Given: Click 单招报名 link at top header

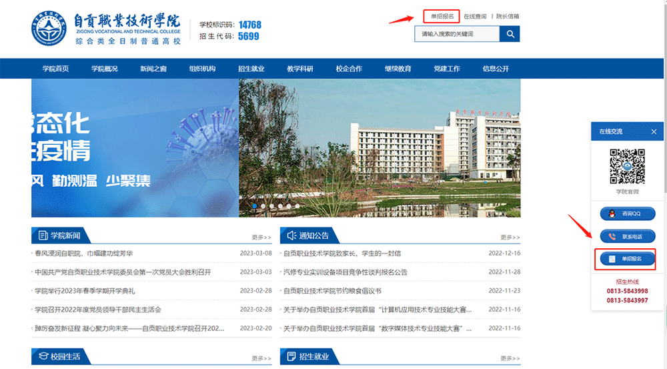Looking at the screenshot, I should (442, 16).
